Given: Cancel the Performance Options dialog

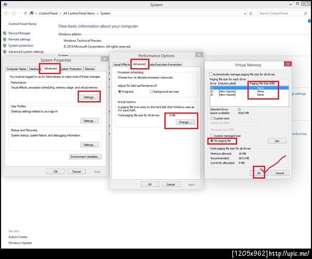Looking at the screenshot, I should pos(171,184).
